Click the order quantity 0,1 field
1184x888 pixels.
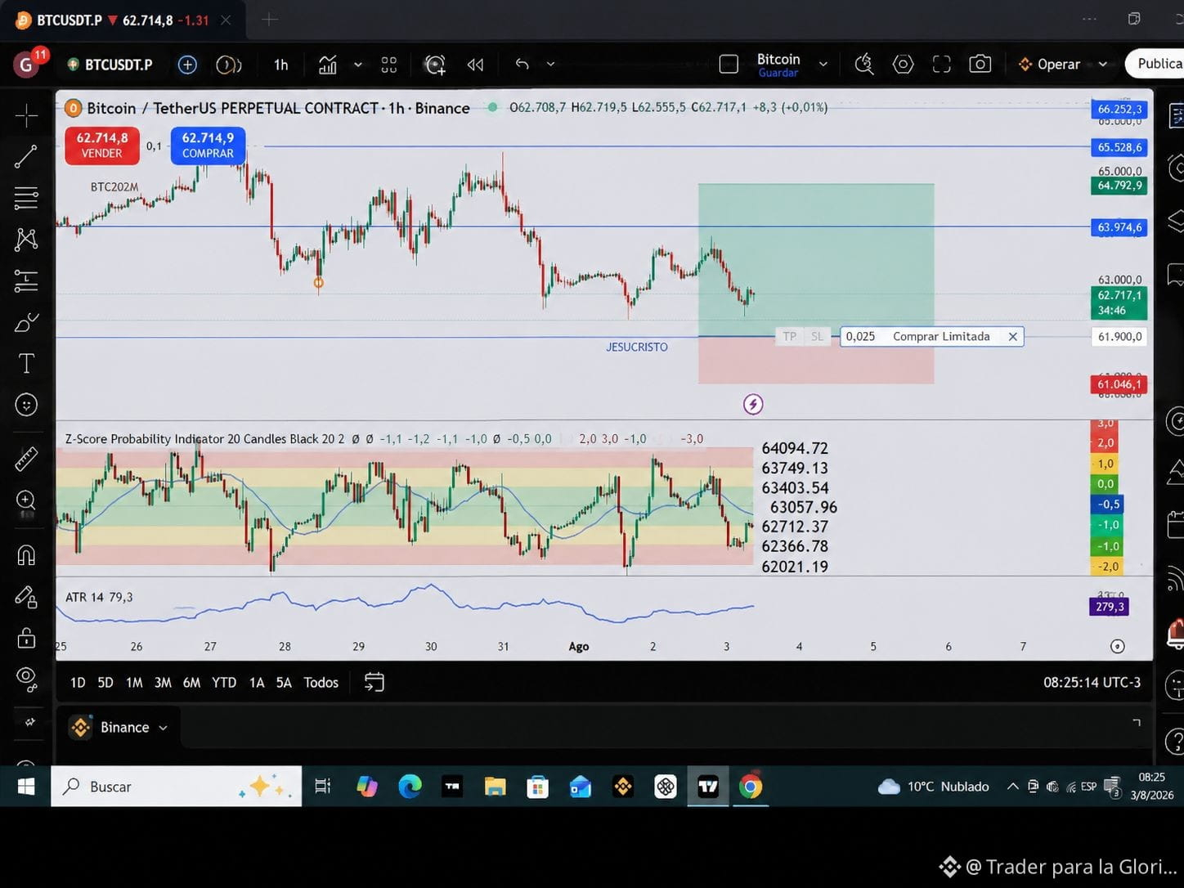155,146
